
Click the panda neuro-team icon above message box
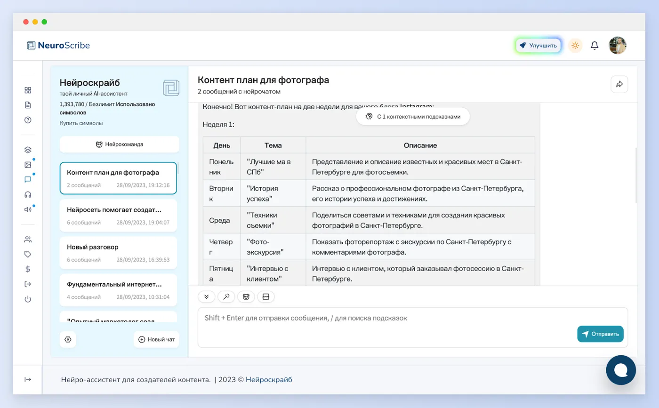[x=246, y=297]
